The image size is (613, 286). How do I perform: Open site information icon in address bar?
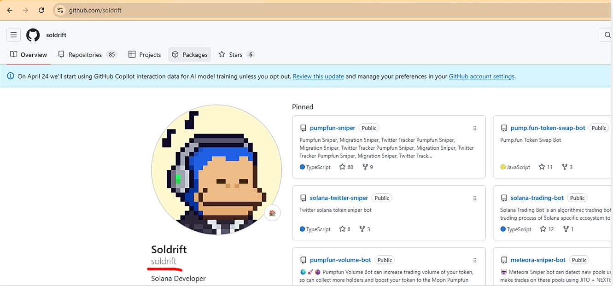(60, 10)
